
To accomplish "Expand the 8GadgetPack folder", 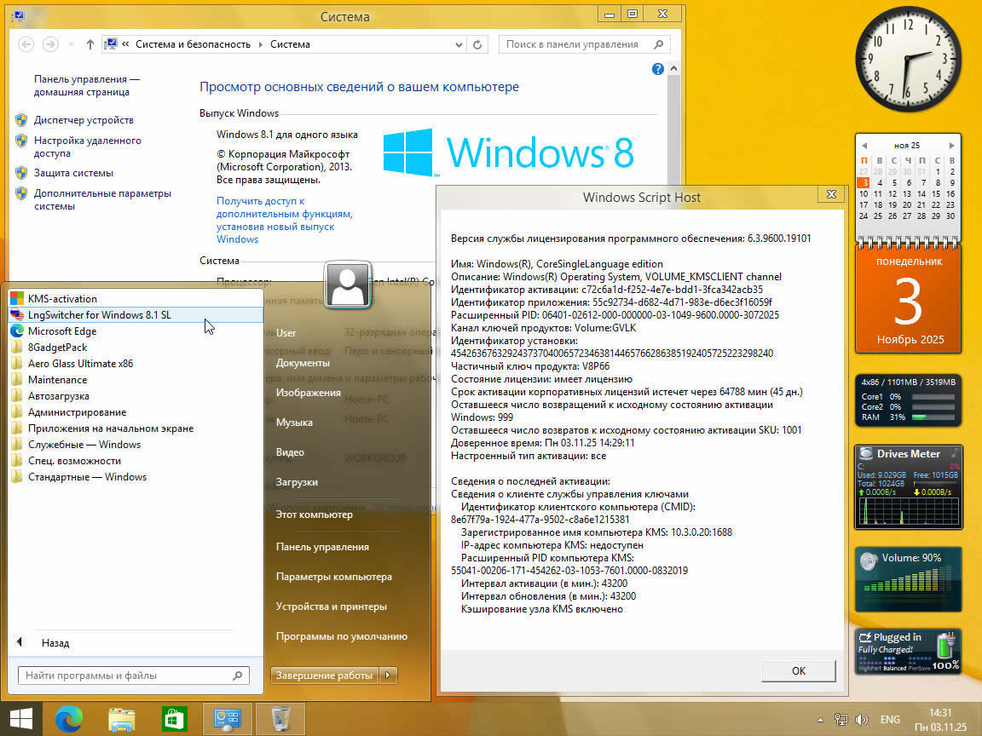I will click(57, 348).
